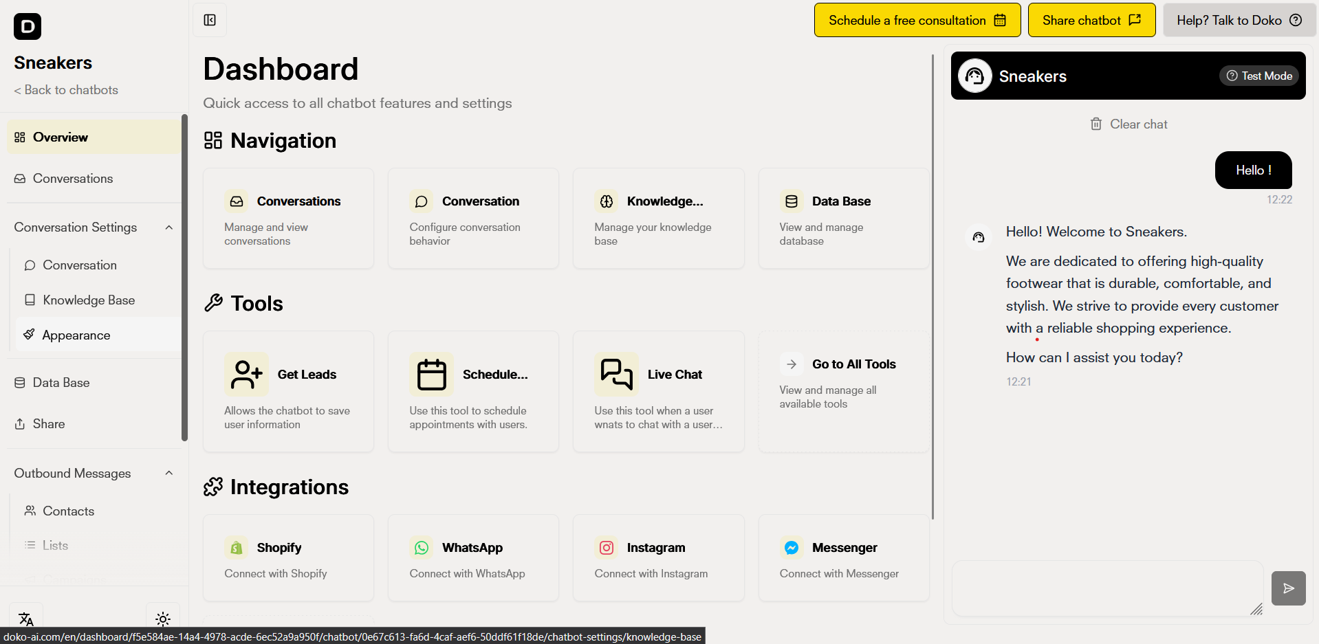1319x644 pixels.
Task: Switch to the Conversations sidebar item
Action: pos(72,178)
